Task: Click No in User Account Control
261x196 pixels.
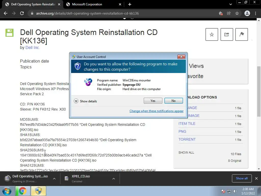Action: point(173,101)
